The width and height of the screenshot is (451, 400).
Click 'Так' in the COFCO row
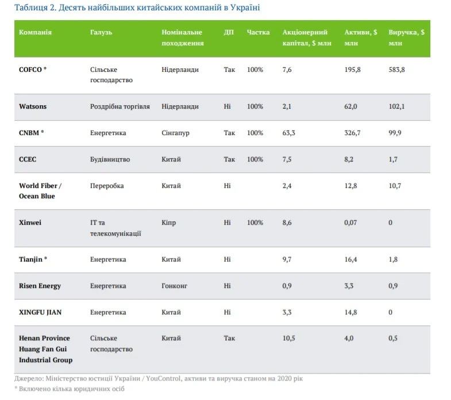229,70
